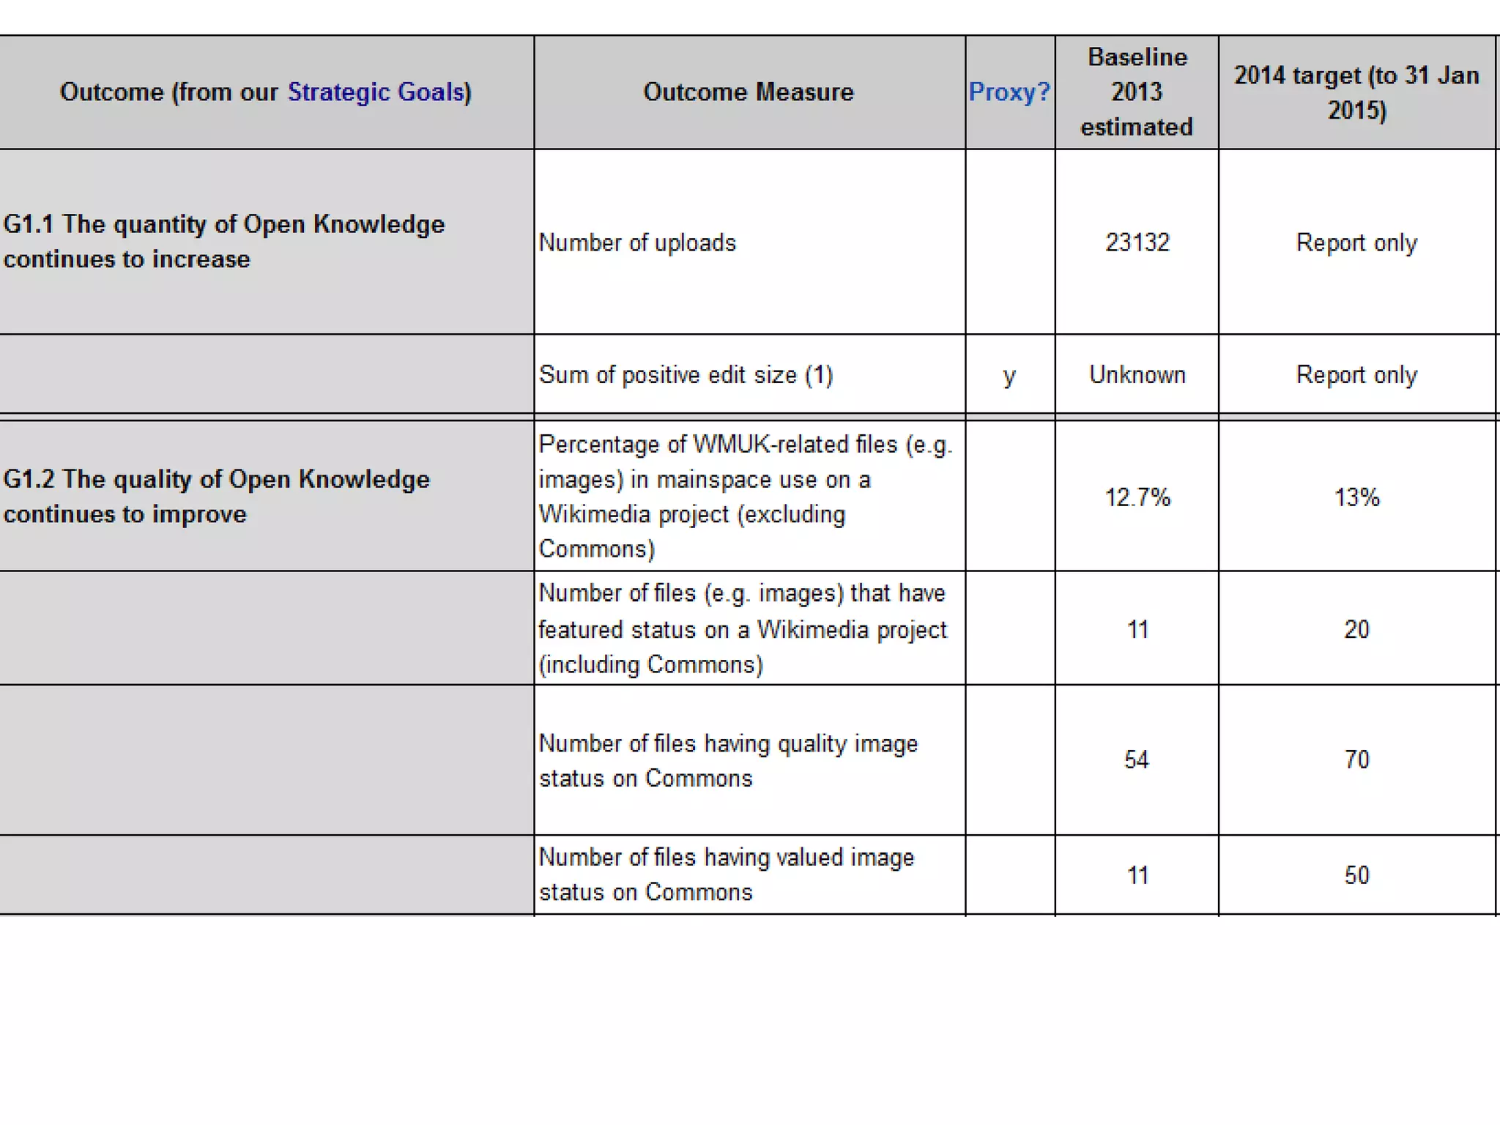Click the Number of uploads cell
Screen dimensions: 1500x1125
click(637, 242)
